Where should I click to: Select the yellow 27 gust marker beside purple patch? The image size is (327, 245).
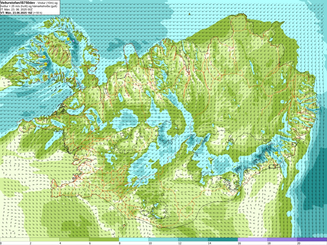(x=68, y=39)
